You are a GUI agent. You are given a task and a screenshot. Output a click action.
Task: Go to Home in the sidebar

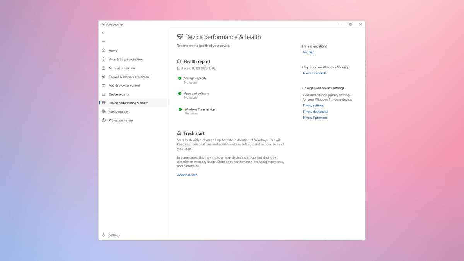point(133,51)
